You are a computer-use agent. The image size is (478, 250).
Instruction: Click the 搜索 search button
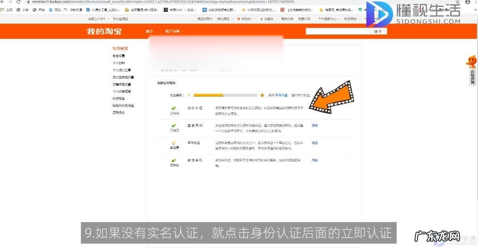378,31
